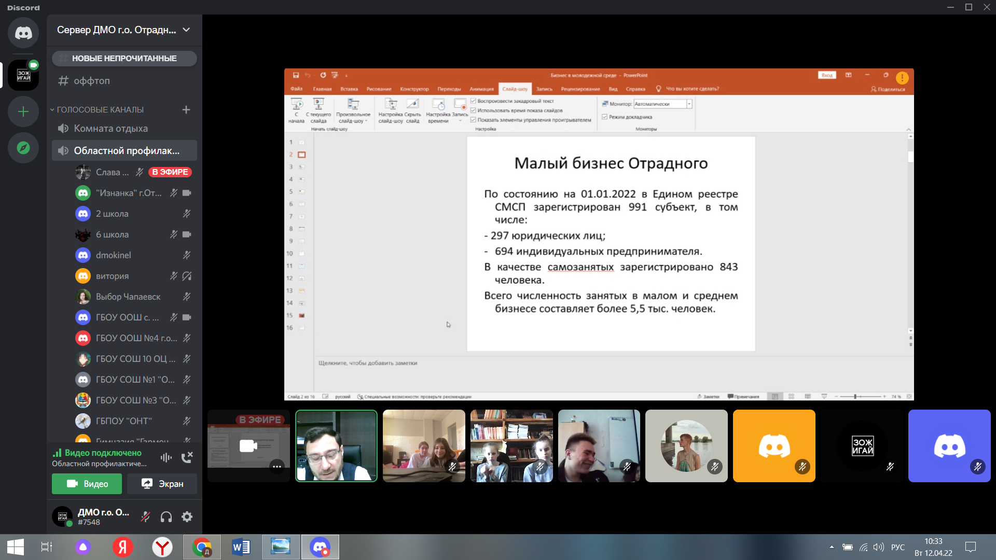The height and width of the screenshot is (560, 996).
Task: Unmute the microphone in user panel
Action: (146, 516)
